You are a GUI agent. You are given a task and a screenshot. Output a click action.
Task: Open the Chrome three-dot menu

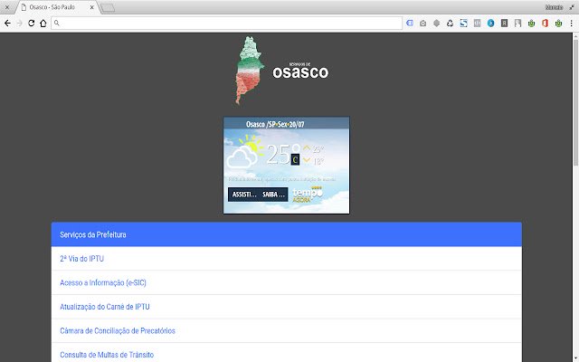[571, 24]
